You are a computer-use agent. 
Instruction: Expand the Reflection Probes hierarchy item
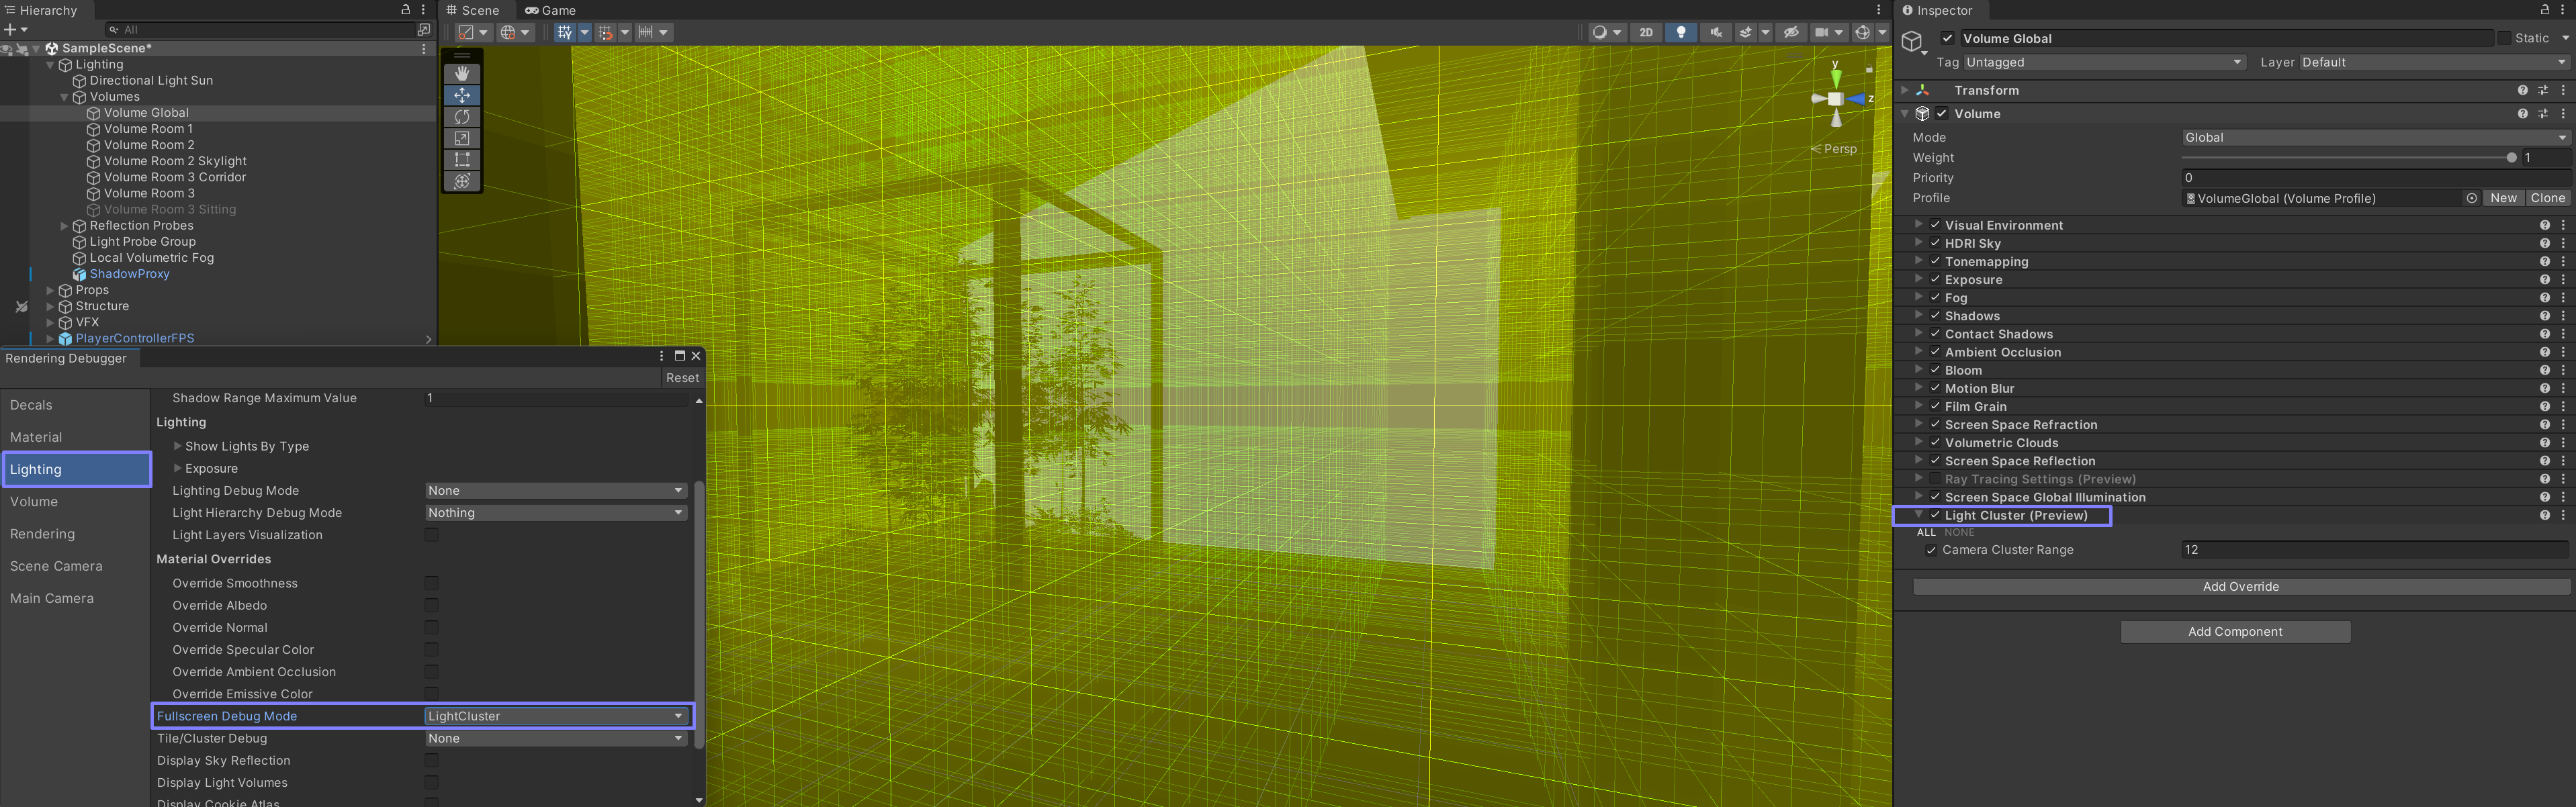click(x=65, y=226)
